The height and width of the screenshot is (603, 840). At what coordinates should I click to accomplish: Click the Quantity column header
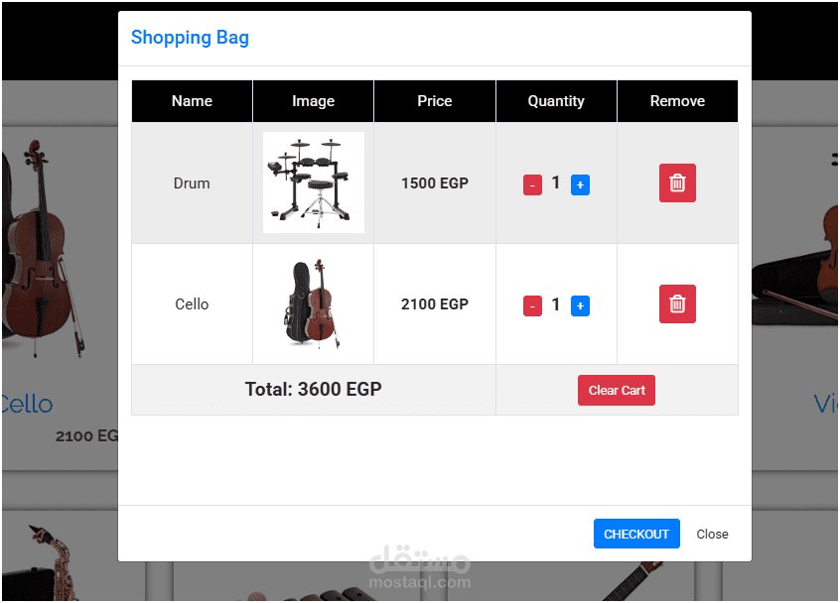pos(556,101)
